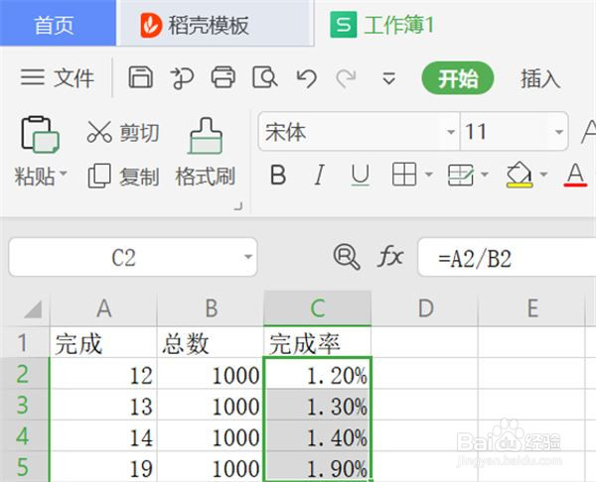Select column A header
This screenshot has height=482, width=596.
(x=103, y=308)
